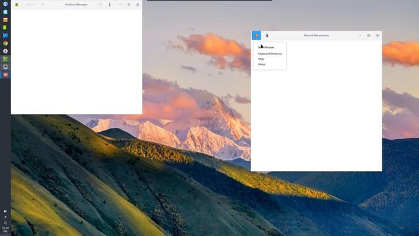
Task: Click the upload icon in Recent Documents header
Action: pyautogui.click(x=267, y=35)
